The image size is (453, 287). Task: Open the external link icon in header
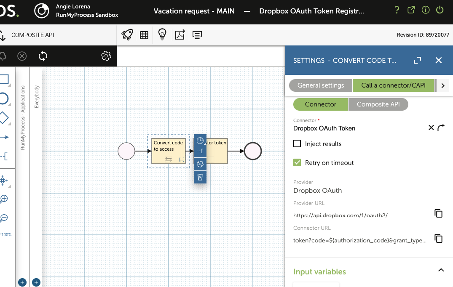point(411,10)
